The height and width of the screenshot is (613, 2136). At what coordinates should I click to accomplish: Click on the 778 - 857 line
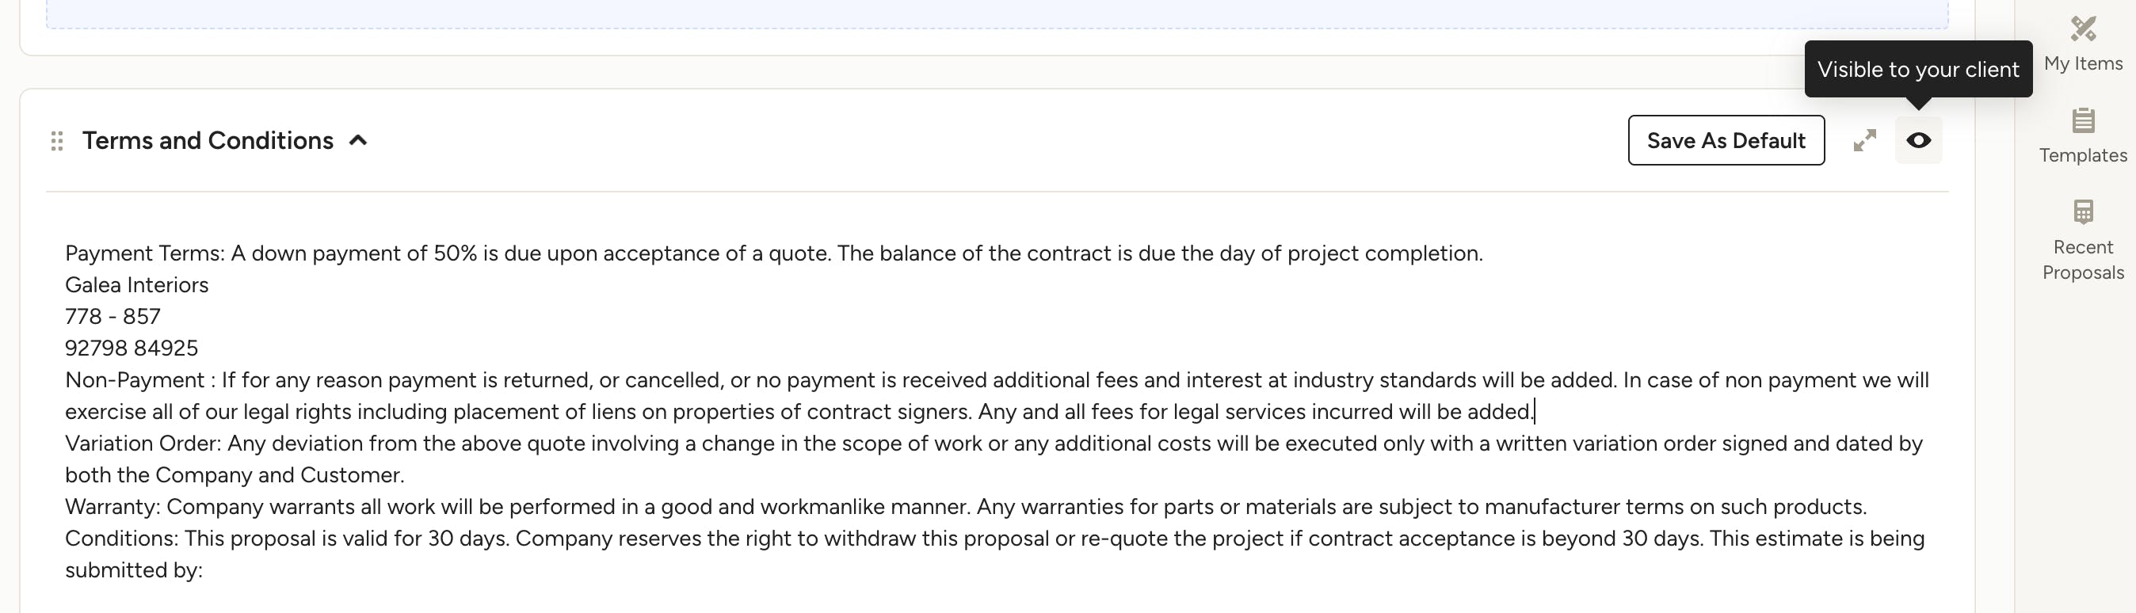pos(113,317)
